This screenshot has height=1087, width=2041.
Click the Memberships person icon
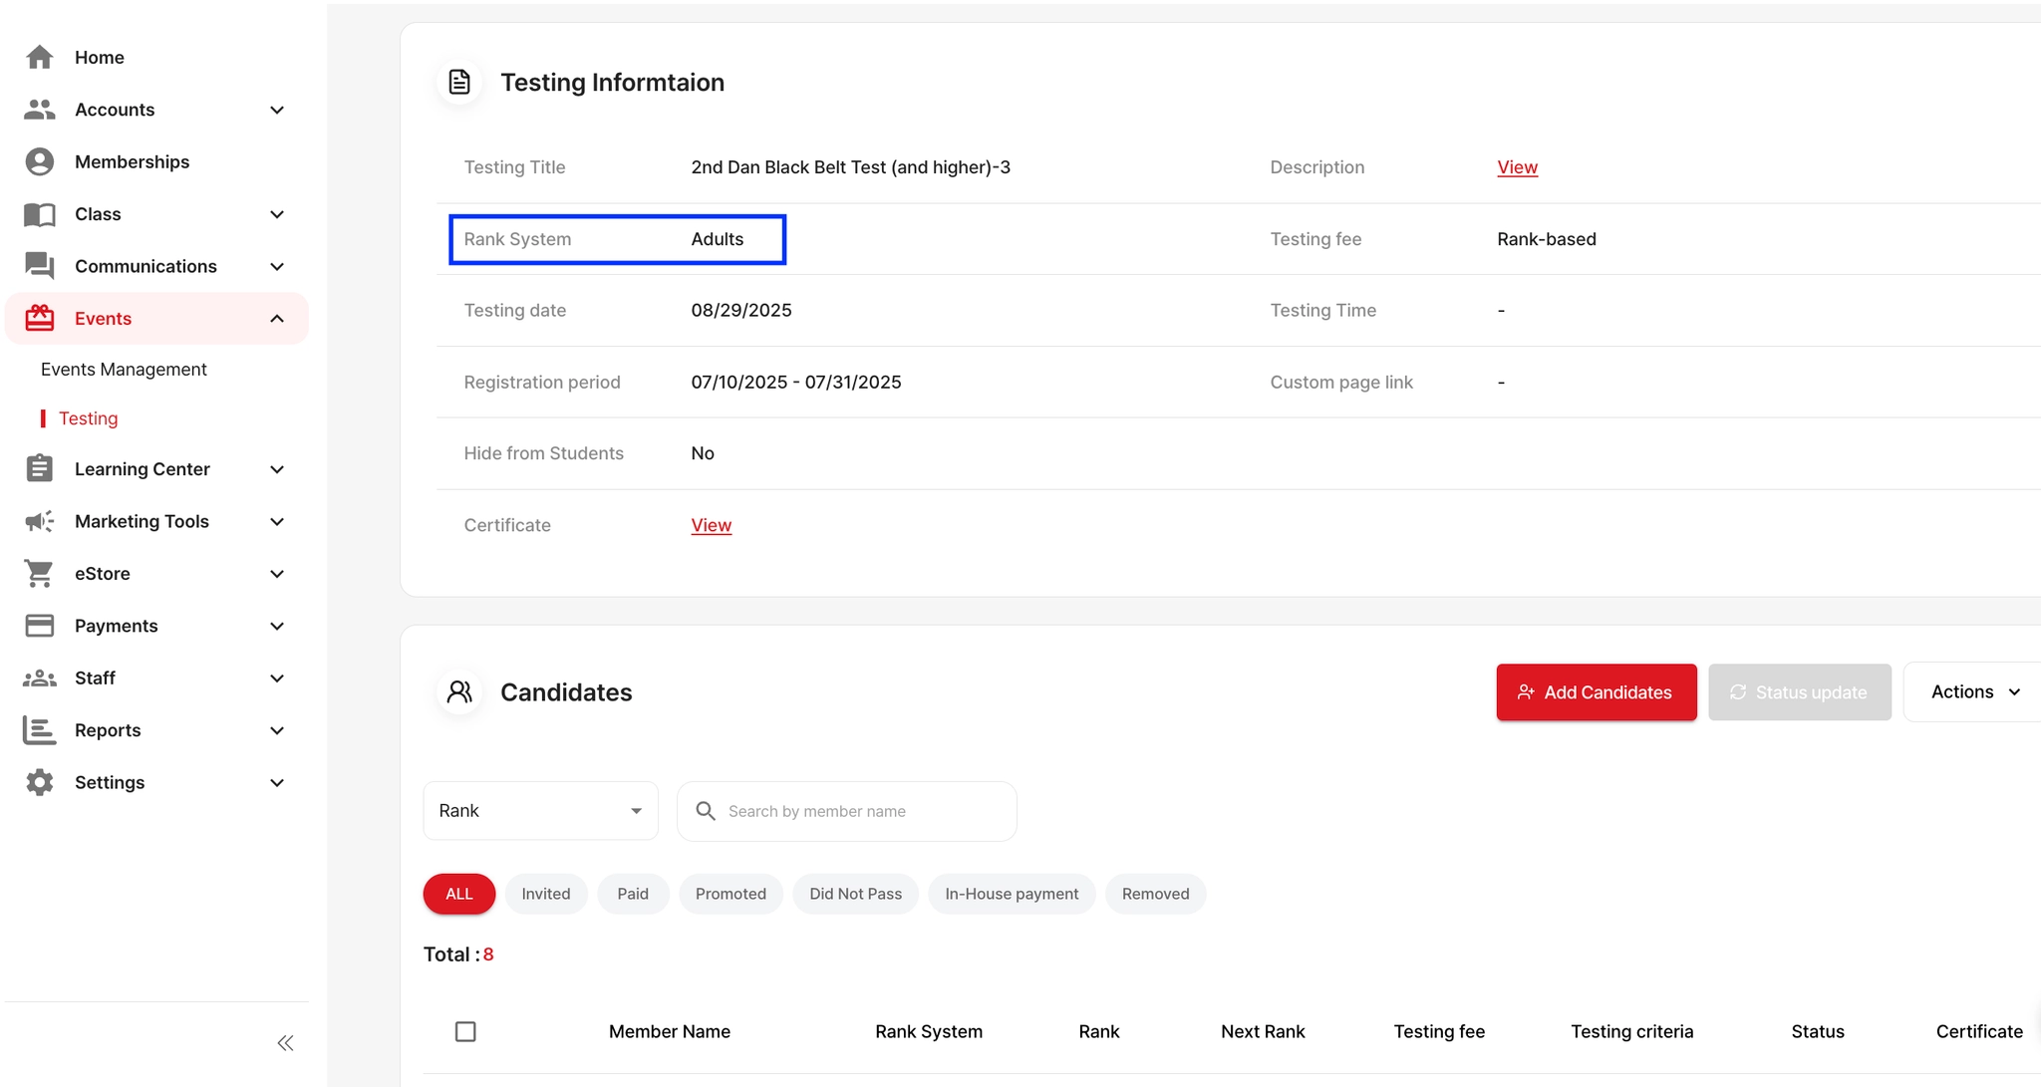click(40, 161)
